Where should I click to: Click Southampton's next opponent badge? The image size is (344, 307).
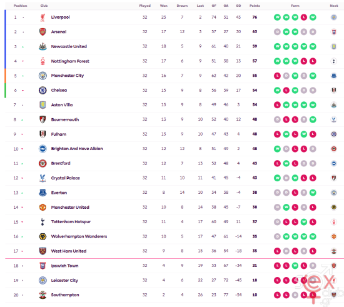pyautogui.click(x=334, y=295)
